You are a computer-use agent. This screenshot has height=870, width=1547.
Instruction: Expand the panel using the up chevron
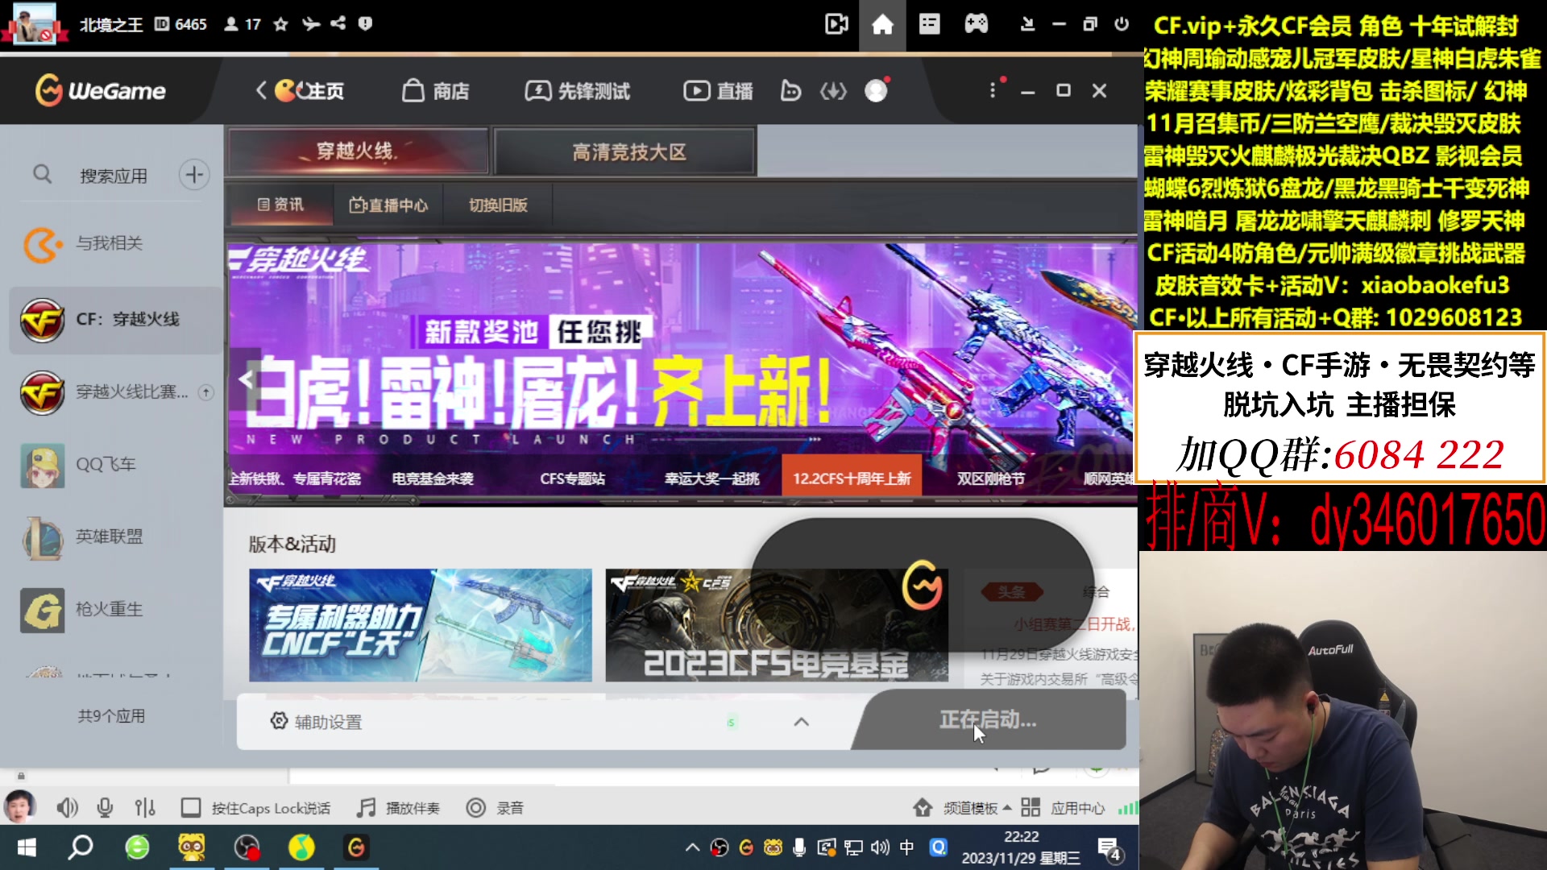[801, 722]
